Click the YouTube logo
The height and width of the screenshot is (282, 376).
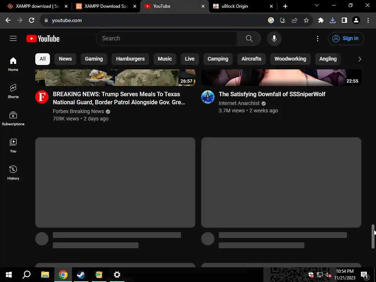tap(43, 39)
